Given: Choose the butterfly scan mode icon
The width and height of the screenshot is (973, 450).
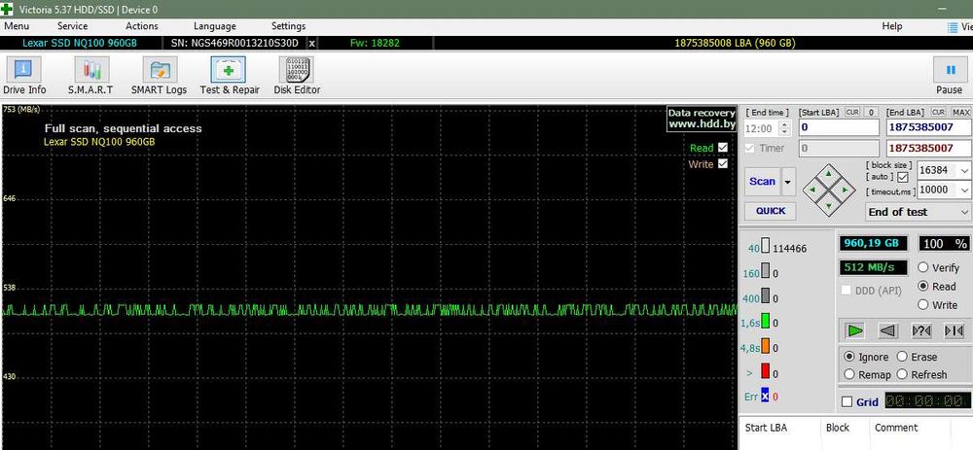Looking at the screenshot, I should point(954,331).
